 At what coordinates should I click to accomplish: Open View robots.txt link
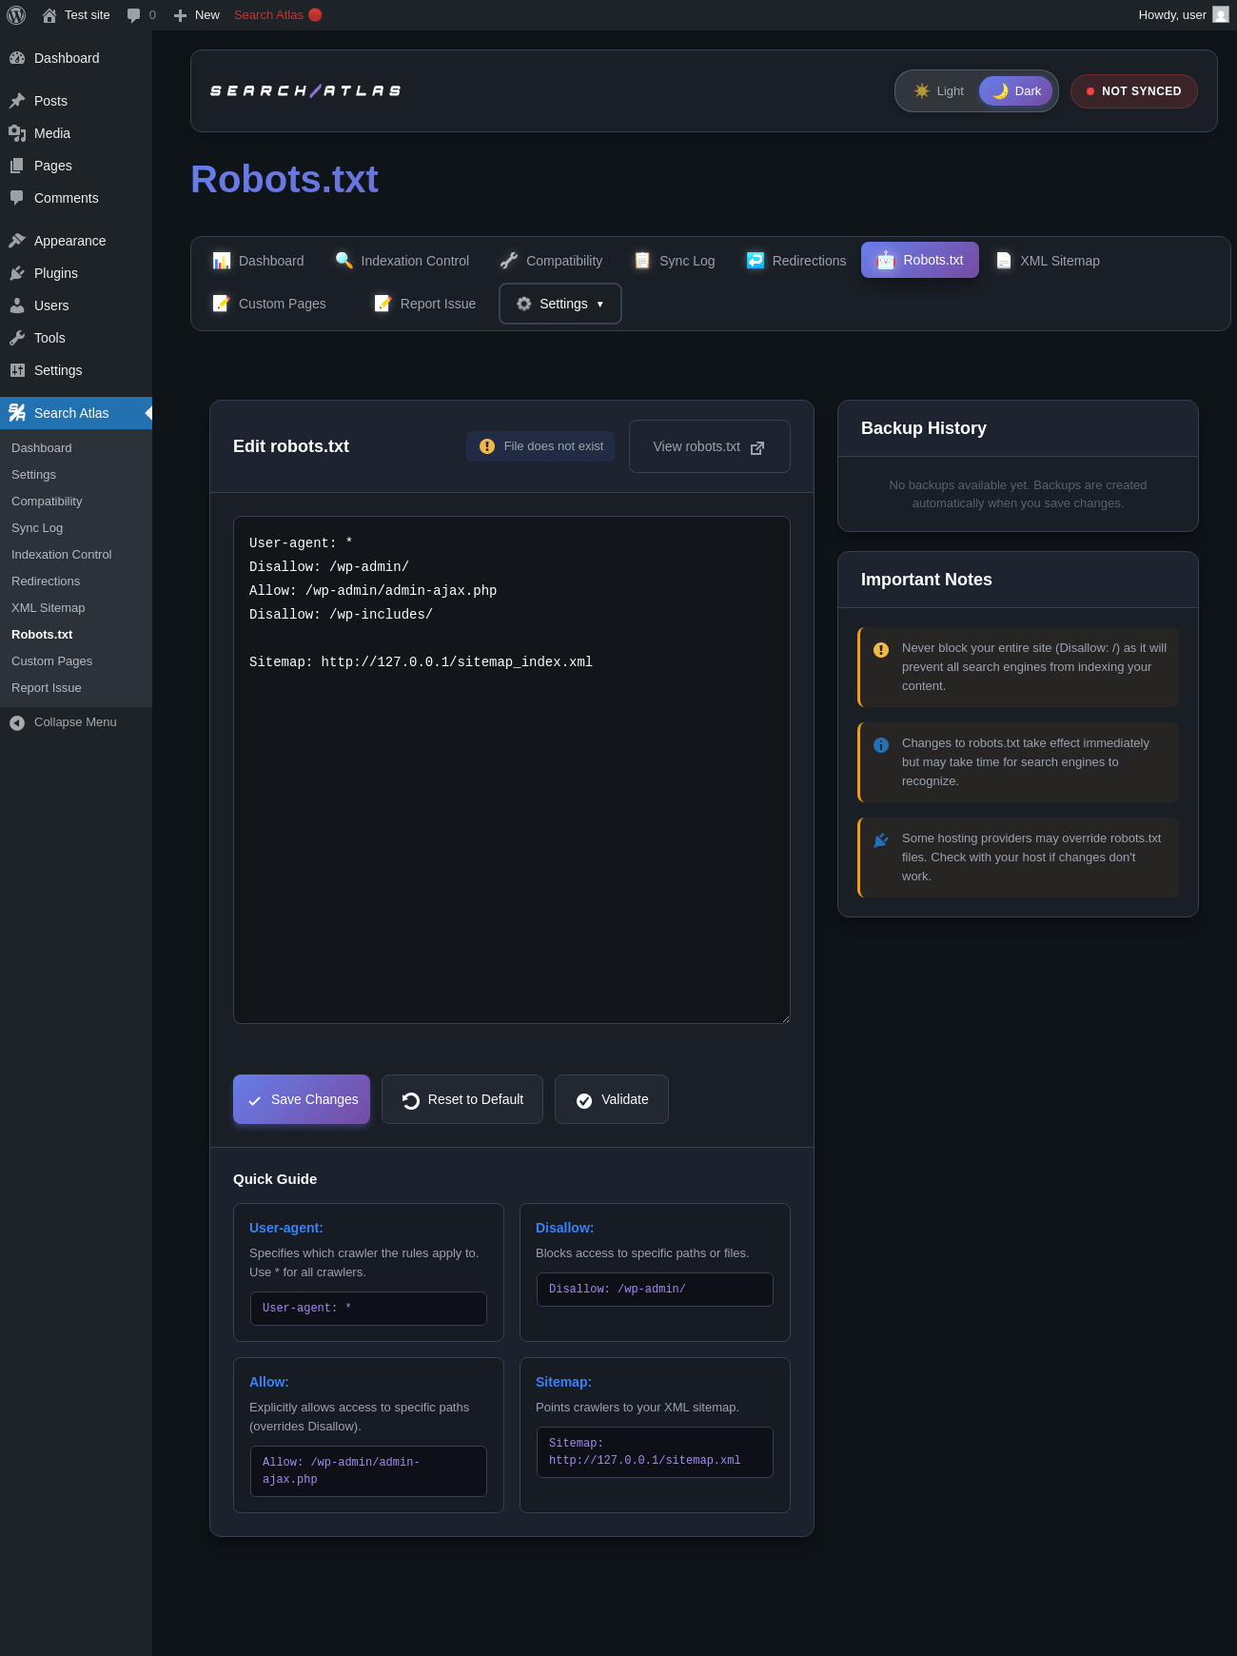point(710,446)
